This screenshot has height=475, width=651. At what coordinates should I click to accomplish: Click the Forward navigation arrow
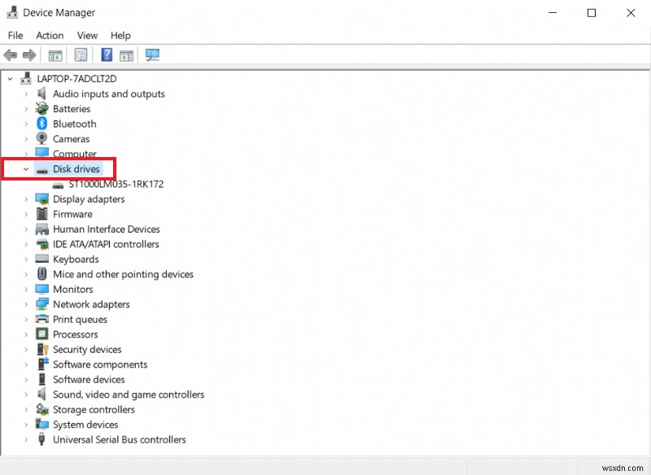pos(30,54)
